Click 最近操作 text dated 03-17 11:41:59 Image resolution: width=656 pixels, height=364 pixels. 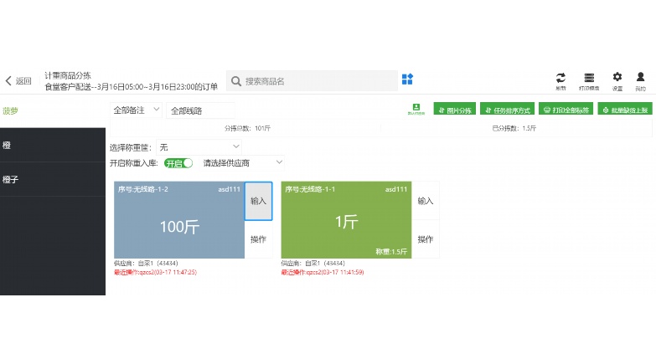coord(323,272)
